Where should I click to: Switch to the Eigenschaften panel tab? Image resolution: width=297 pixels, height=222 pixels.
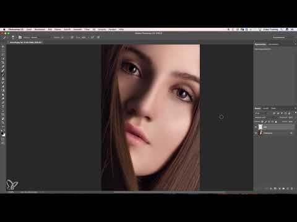click(x=260, y=44)
